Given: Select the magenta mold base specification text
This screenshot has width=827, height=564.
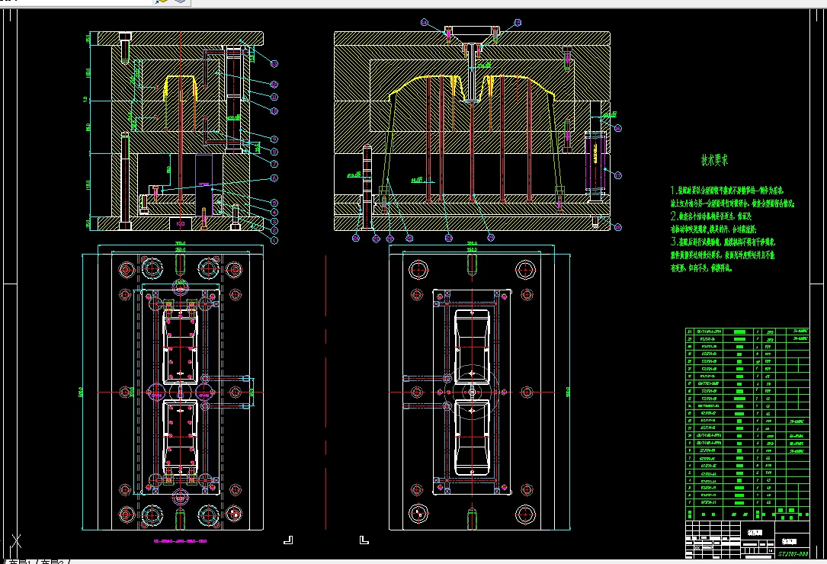Looking at the screenshot, I should coord(180,541).
